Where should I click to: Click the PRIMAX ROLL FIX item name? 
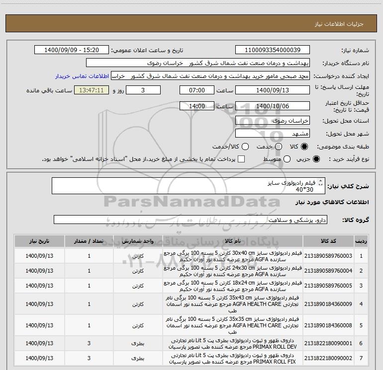(x=233, y=358)
